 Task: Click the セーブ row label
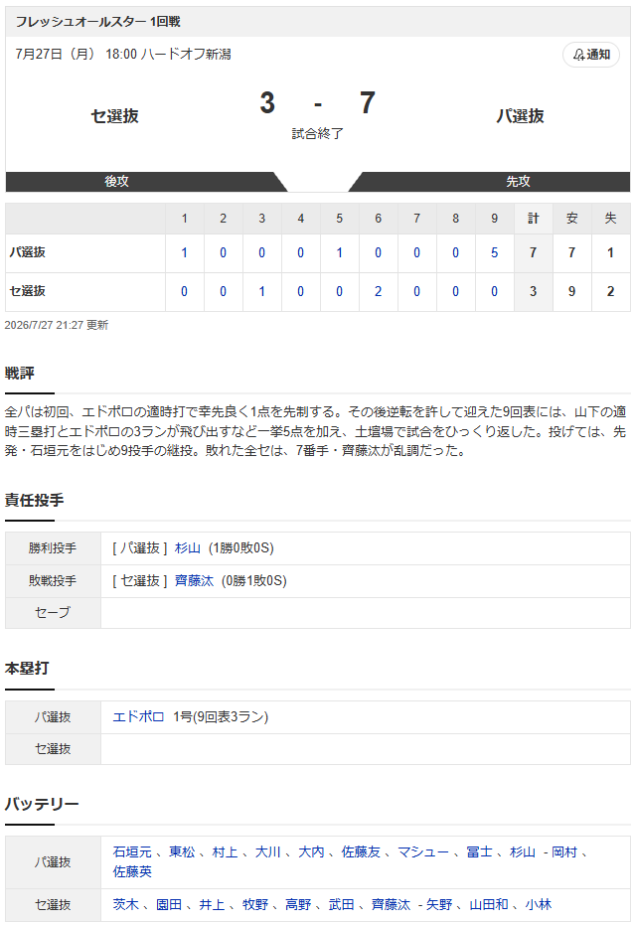click(53, 612)
